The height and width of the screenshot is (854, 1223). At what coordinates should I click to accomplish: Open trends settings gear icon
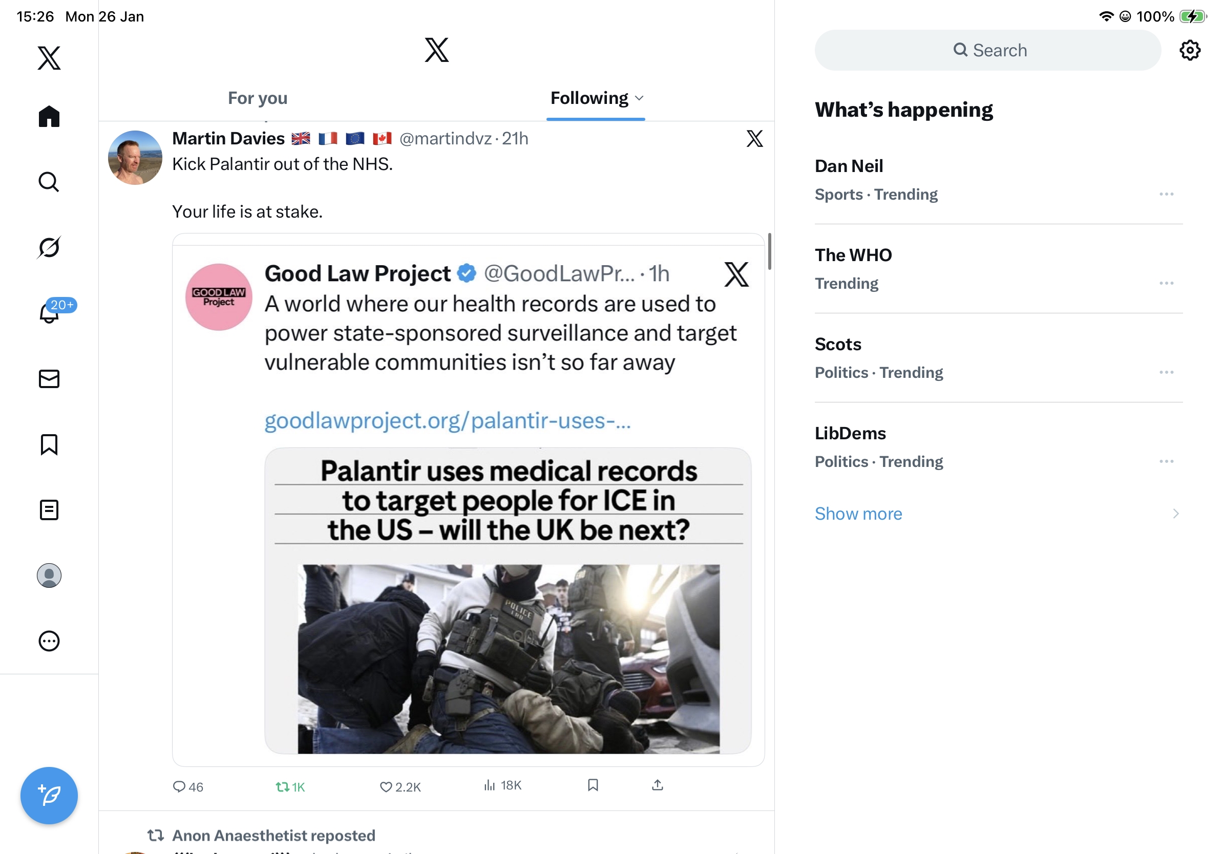pyautogui.click(x=1189, y=50)
